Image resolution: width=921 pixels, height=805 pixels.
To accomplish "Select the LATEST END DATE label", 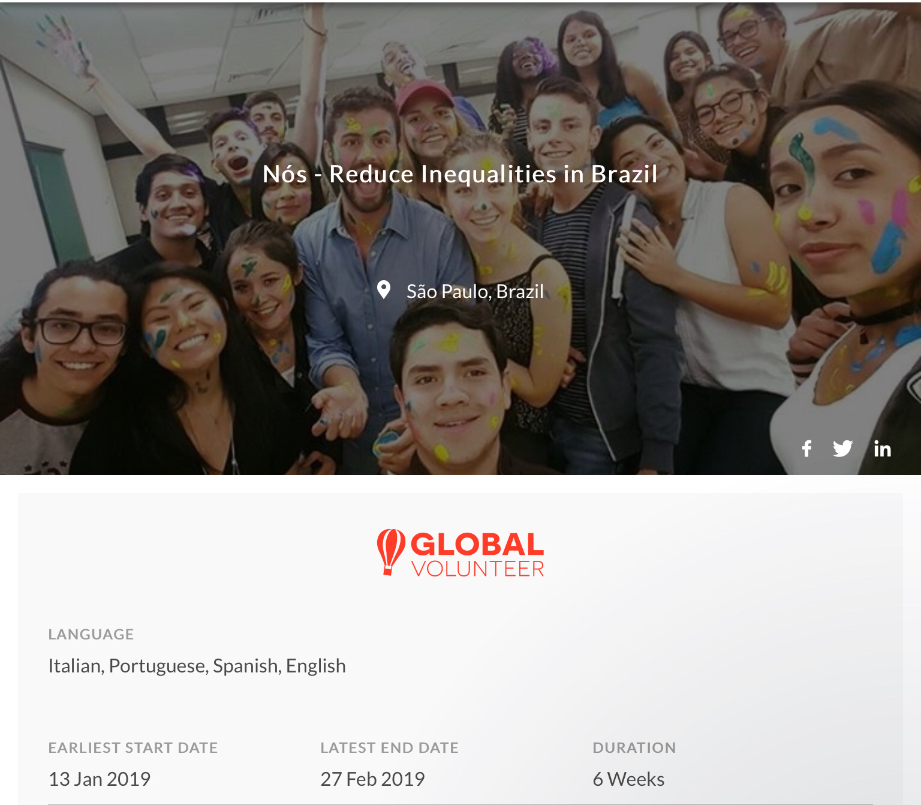I will [x=390, y=747].
